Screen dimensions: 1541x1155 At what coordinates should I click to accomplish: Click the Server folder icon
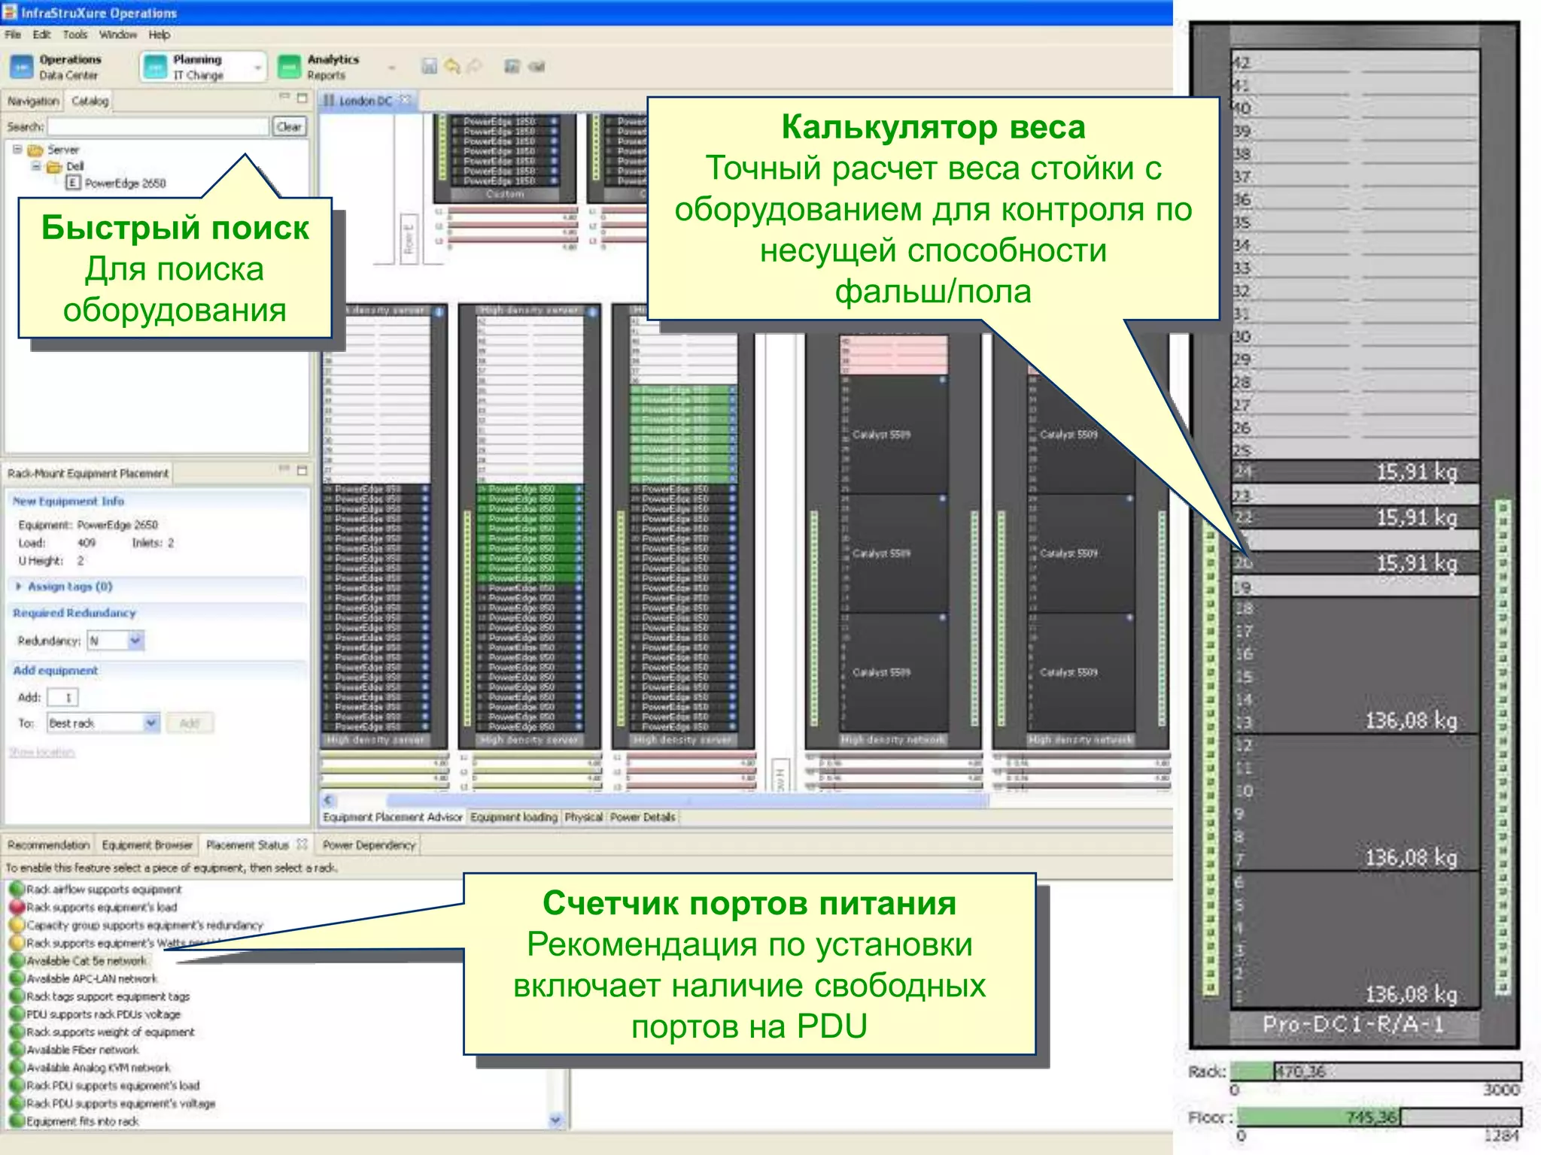pyautogui.click(x=35, y=150)
